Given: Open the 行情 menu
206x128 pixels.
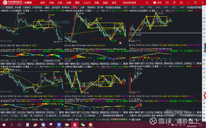Looking at the screenshot, I should (x=51, y=3).
